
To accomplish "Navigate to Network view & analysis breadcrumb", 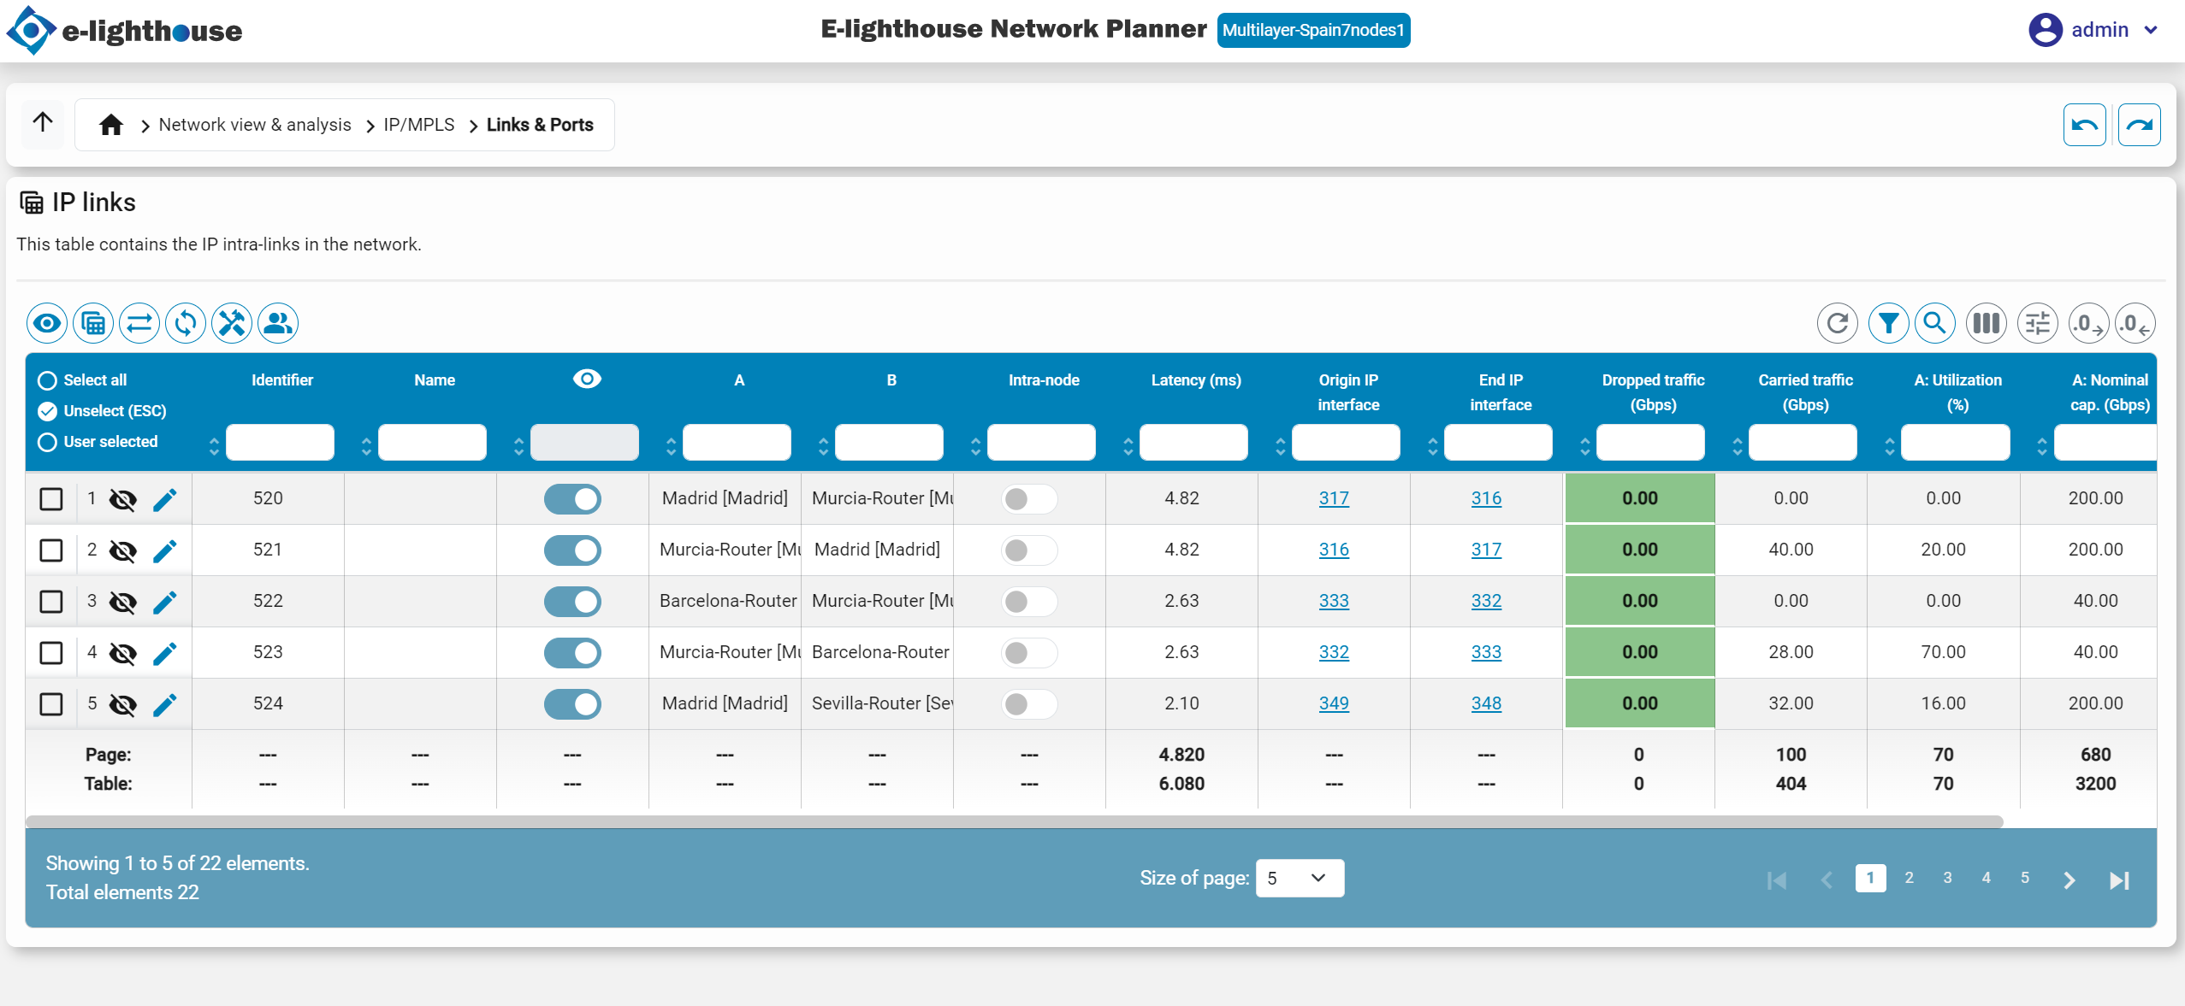I will coord(254,124).
